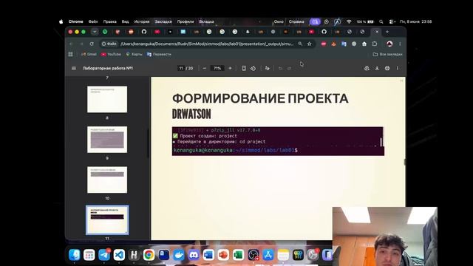Viewport: 473px width, 266px height.
Task: Open a new Chrome tab
Action: 387,32
